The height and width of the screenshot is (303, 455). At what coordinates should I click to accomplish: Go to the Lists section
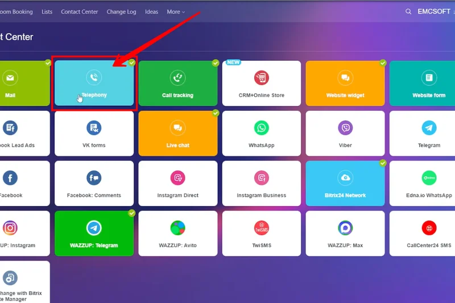tap(47, 12)
